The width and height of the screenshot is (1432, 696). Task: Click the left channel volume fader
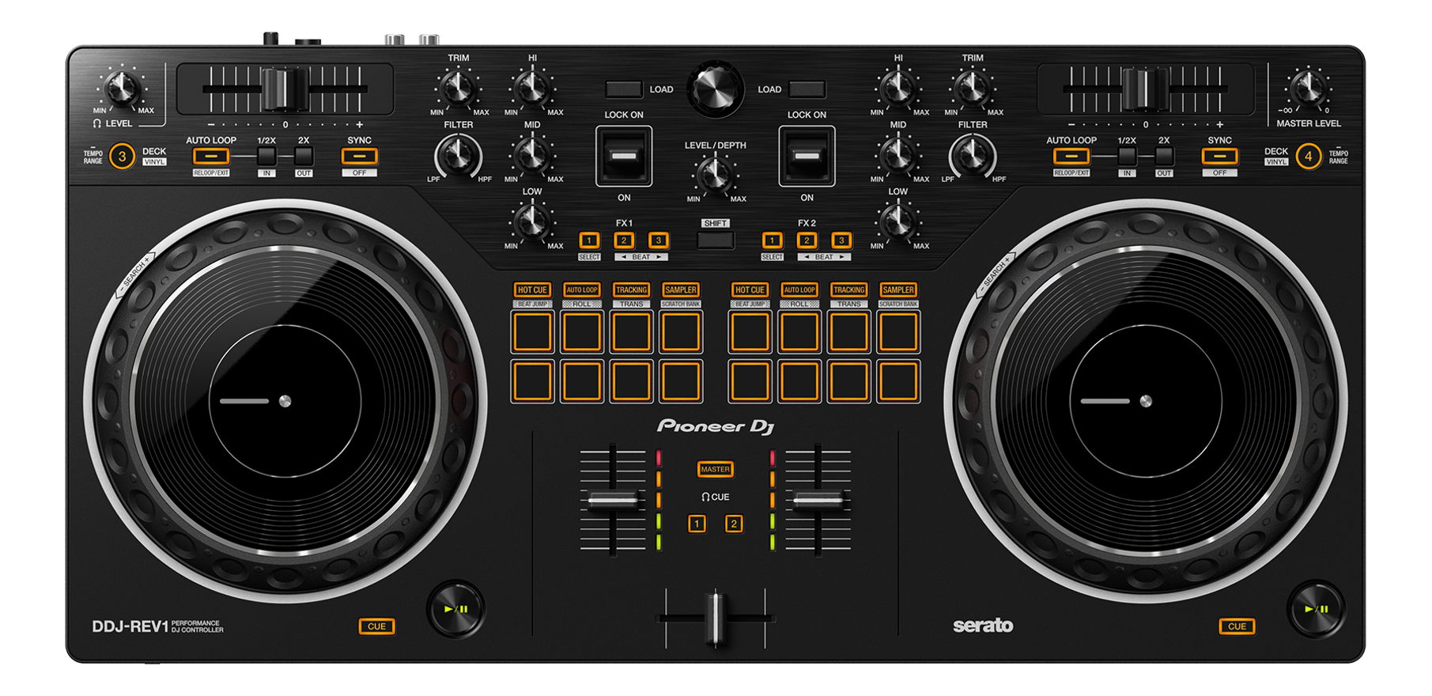click(x=613, y=500)
